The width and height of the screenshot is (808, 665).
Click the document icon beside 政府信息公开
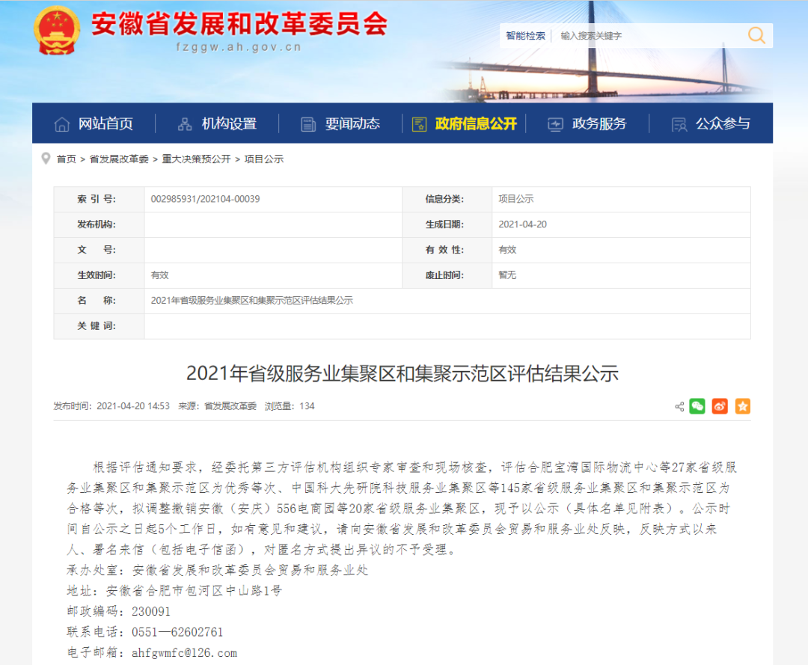(419, 123)
